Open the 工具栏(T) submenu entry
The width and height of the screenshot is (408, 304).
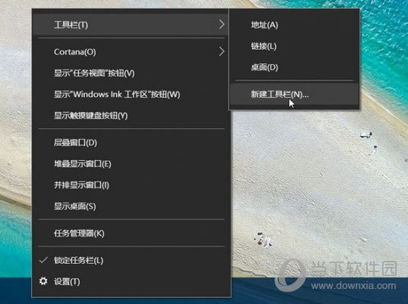coord(130,25)
